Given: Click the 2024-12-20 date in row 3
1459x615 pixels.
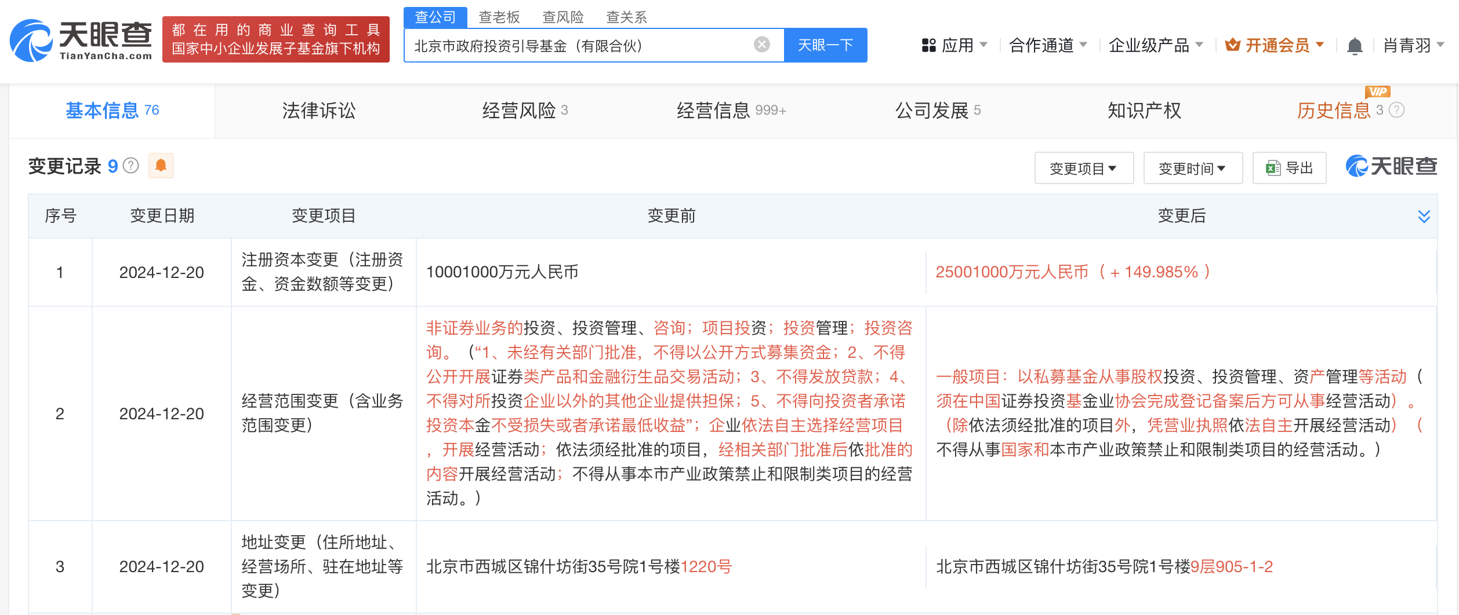Looking at the screenshot, I should (161, 566).
